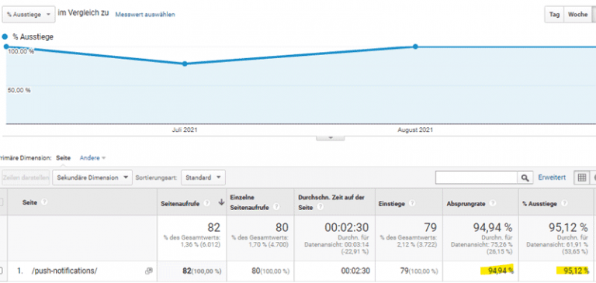Open the % Ausstiege metric dropdown
This screenshot has height=283, width=596.
[x=29, y=14]
